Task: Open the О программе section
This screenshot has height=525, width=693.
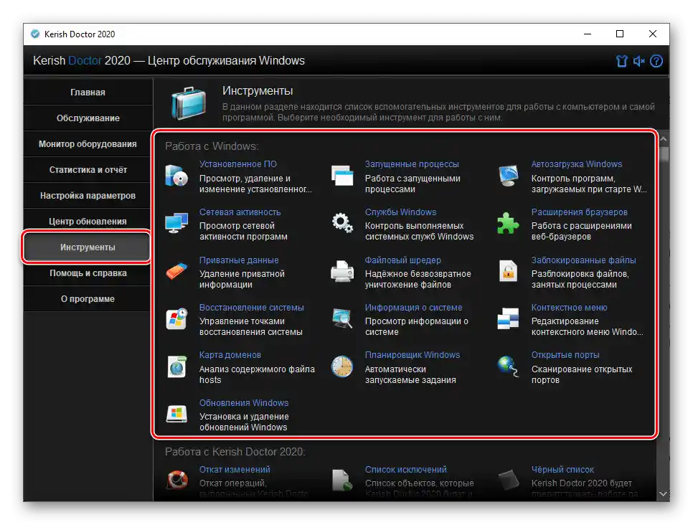Action: [88, 299]
